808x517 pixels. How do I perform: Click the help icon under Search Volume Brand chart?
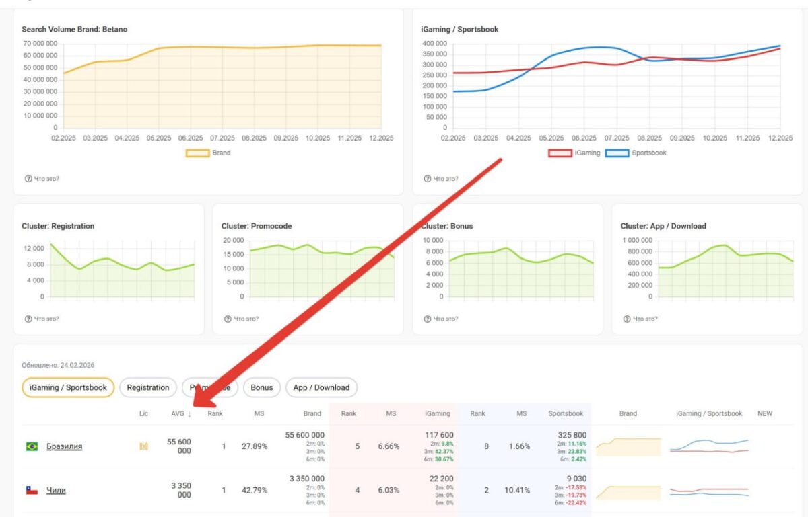(x=28, y=179)
